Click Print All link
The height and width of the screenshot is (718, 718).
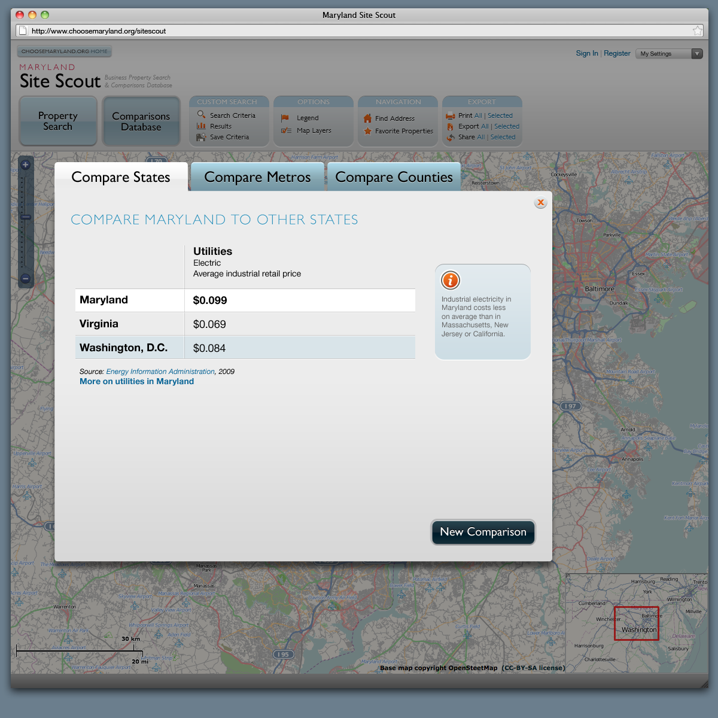pyautogui.click(x=478, y=115)
